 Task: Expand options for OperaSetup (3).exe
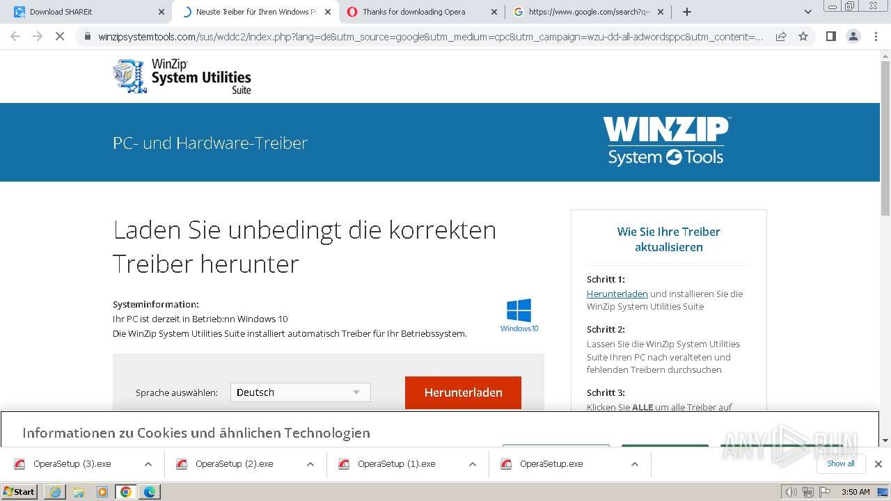[148, 464]
